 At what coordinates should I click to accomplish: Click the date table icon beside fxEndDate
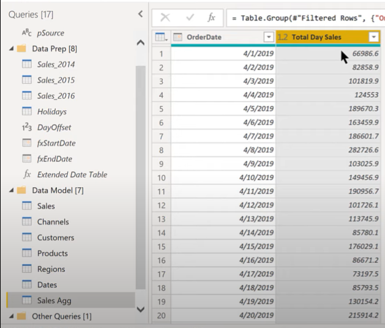click(27, 158)
